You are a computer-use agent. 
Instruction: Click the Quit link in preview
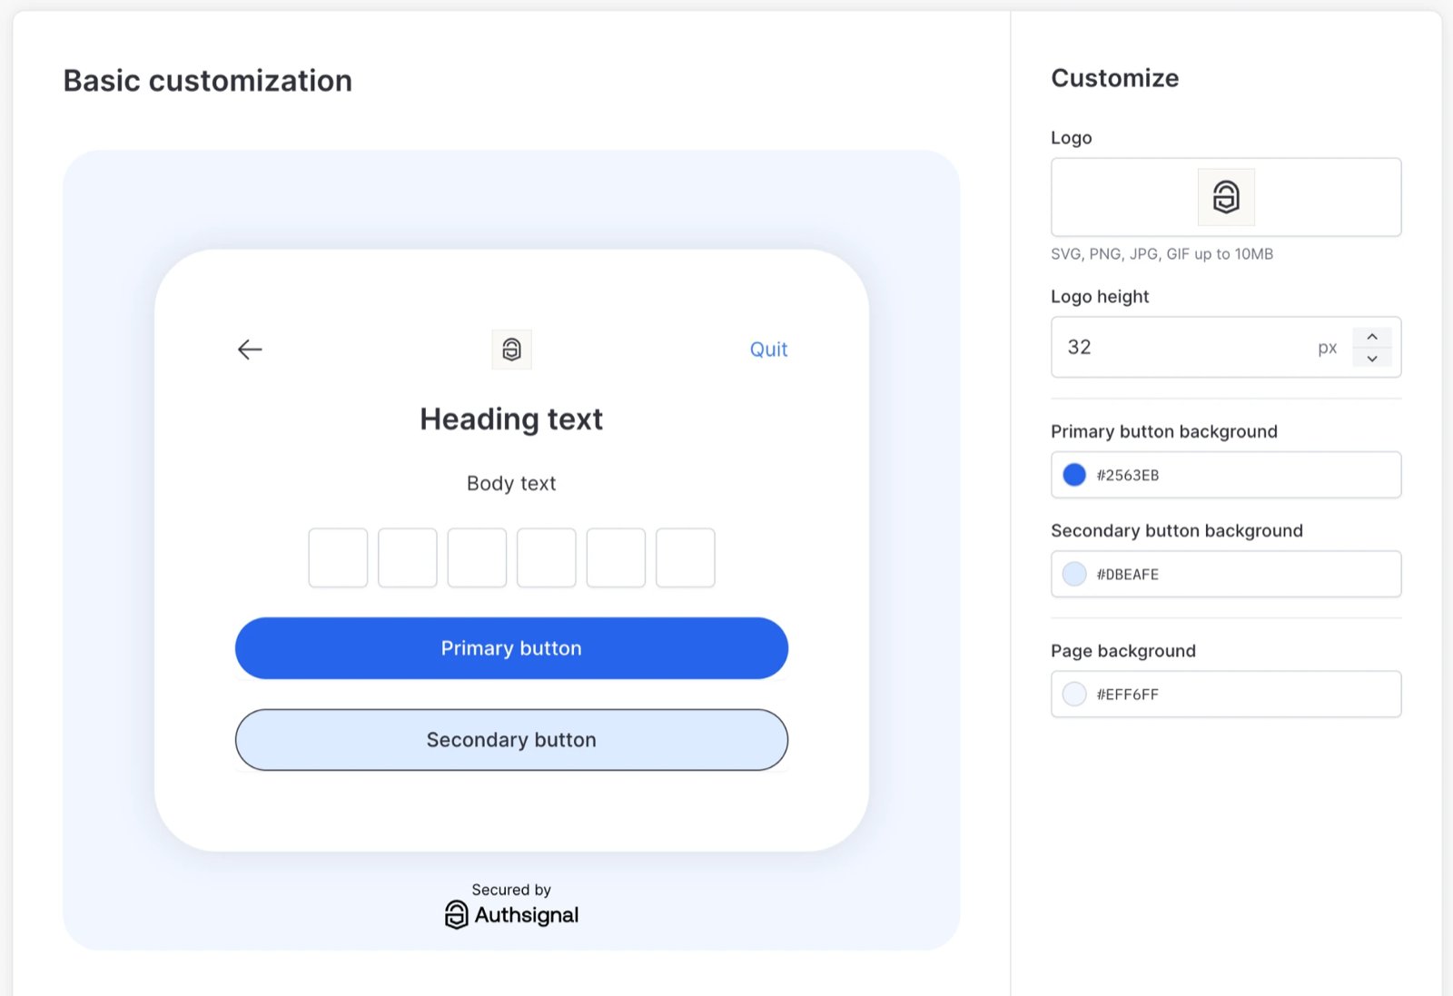point(768,350)
